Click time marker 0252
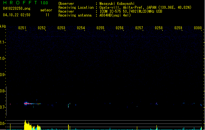The height and width of the screenshot is (130, 205). (42, 28)
